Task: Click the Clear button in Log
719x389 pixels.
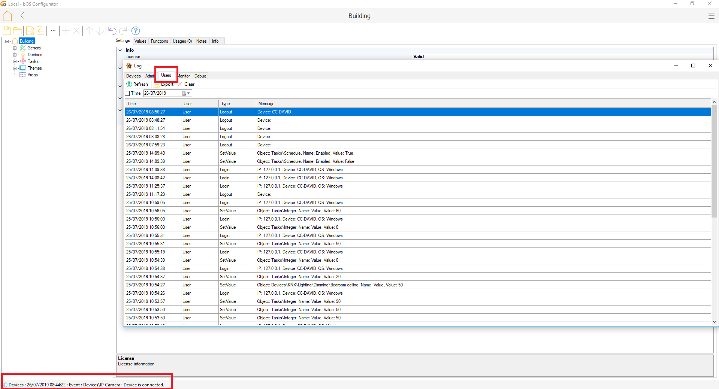Action: click(x=186, y=84)
